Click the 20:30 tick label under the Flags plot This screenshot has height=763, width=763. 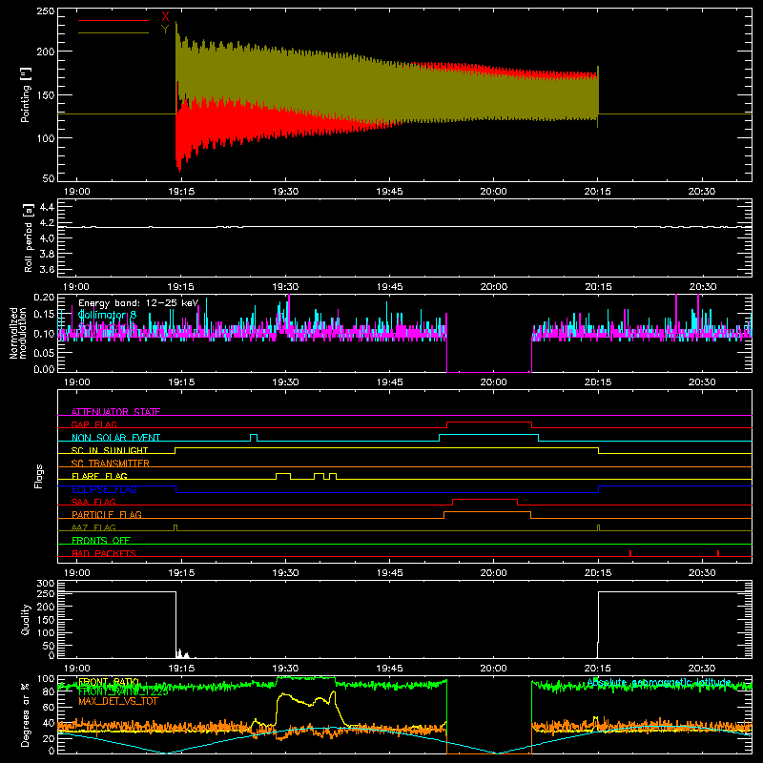click(702, 573)
